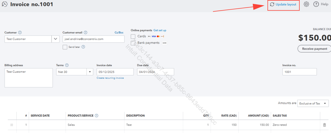This screenshot has height=133, width=331.
Task: Edit the Due date field
Action: pos(156,72)
